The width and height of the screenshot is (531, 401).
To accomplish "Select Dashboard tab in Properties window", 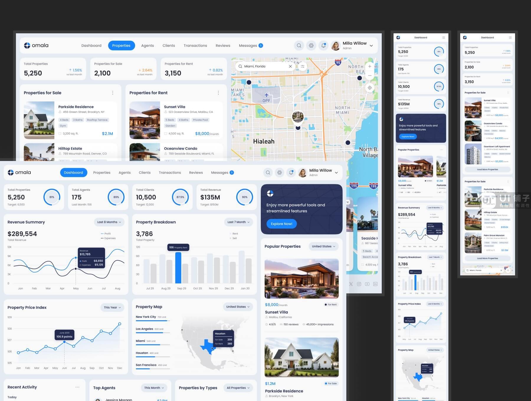I will (91, 45).
